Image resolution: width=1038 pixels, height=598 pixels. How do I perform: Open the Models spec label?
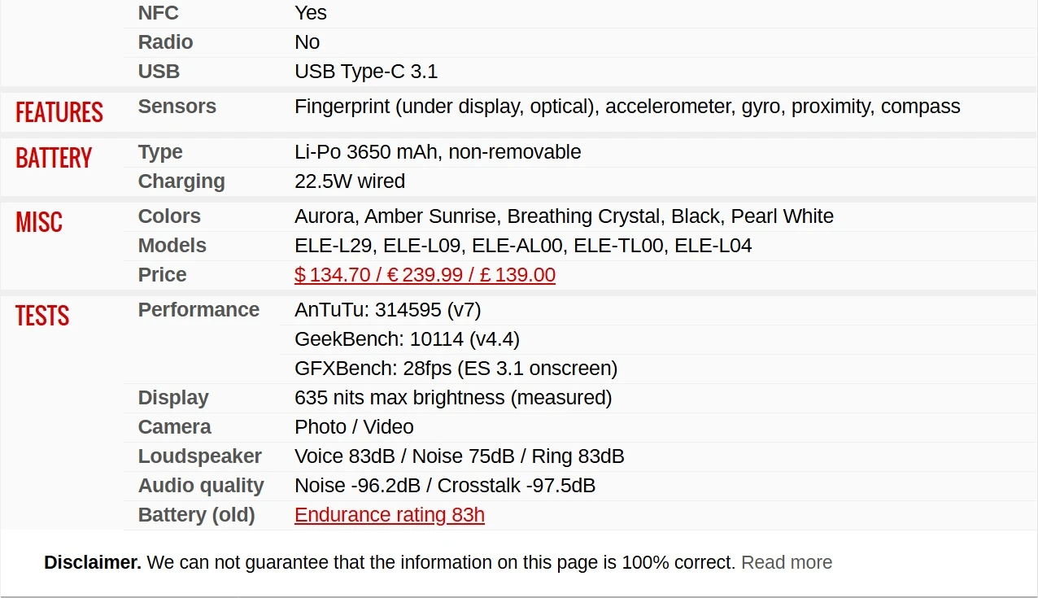pos(172,246)
